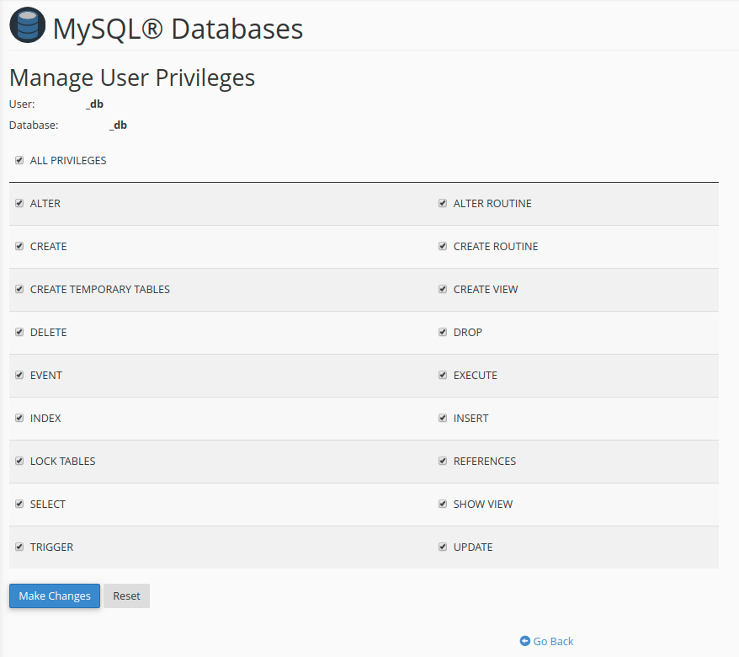739x657 pixels.
Task: Uncheck the ALL PRIVILEGES checkbox
Action: tap(19, 160)
